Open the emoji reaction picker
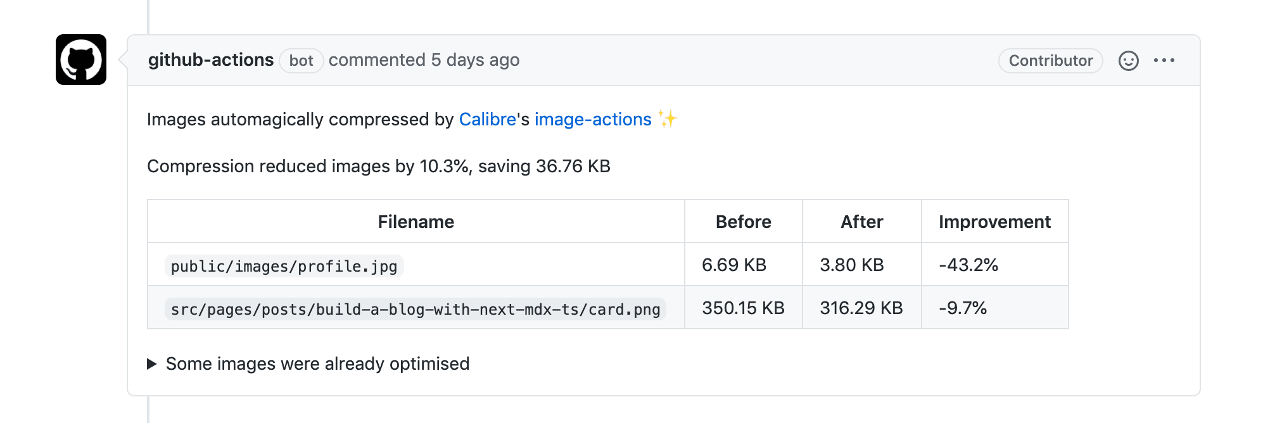1263x423 pixels. (x=1128, y=60)
